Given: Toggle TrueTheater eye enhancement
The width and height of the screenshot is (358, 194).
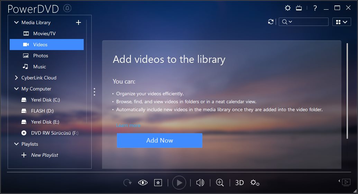Looking at the screenshot, I should (143, 183).
